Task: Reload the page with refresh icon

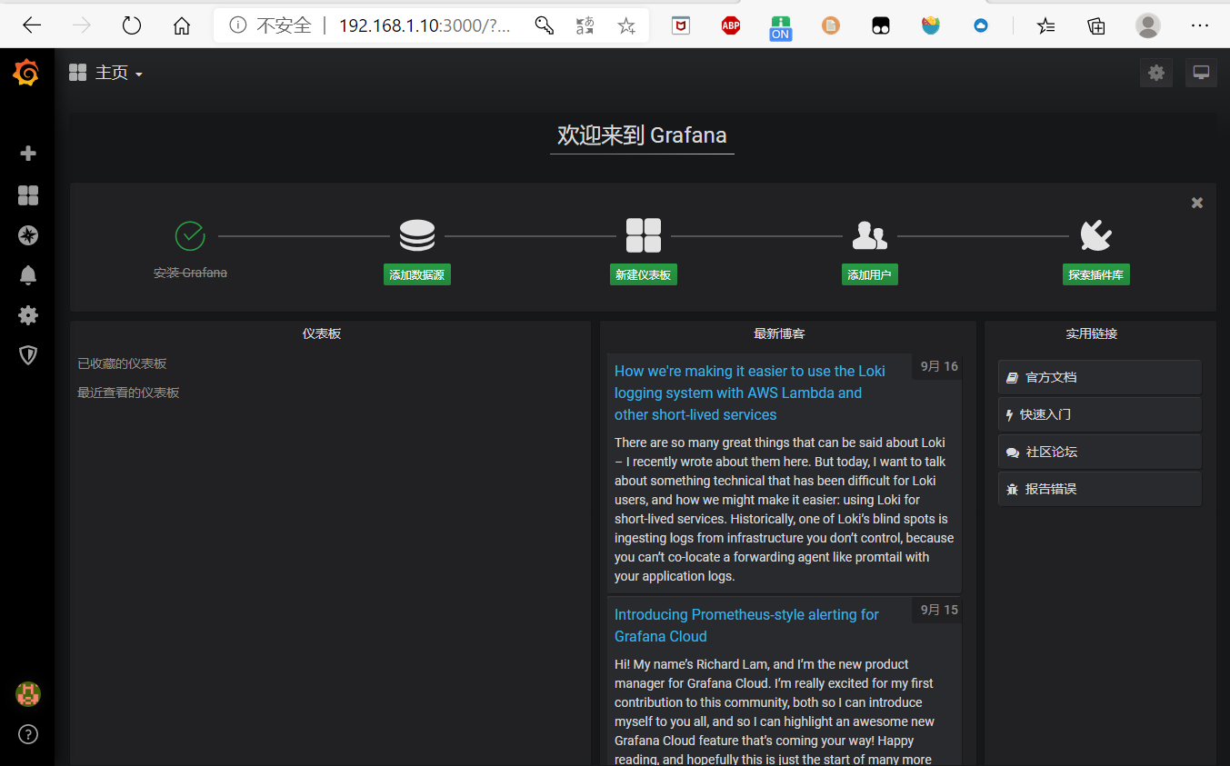Action: coord(132,25)
